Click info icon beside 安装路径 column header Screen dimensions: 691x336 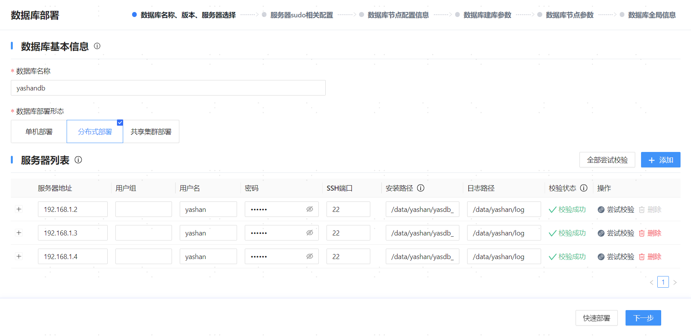click(x=421, y=188)
